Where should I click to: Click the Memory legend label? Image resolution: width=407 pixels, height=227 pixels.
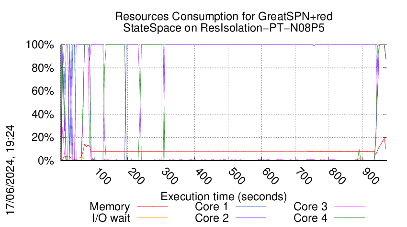(x=110, y=207)
